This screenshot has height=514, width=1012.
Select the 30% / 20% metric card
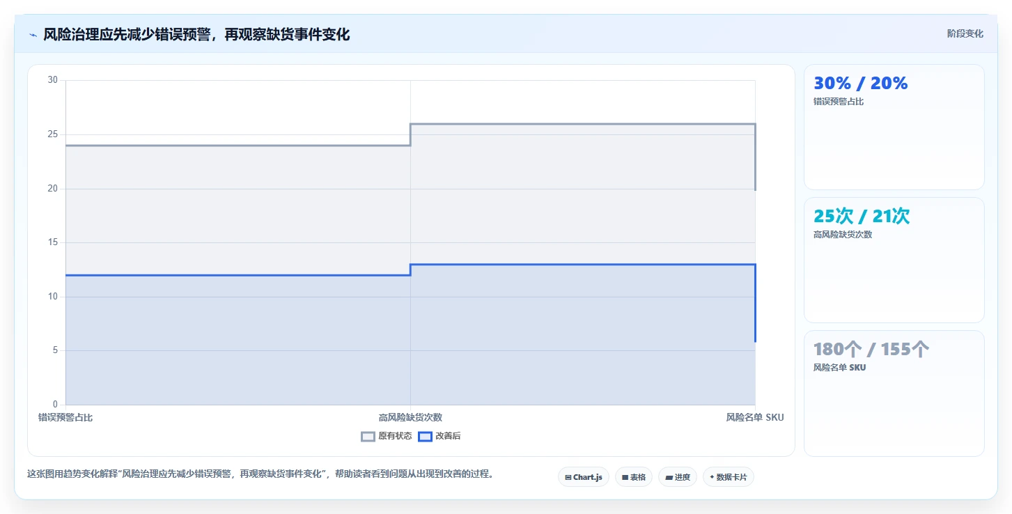click(x=894, y=127)
